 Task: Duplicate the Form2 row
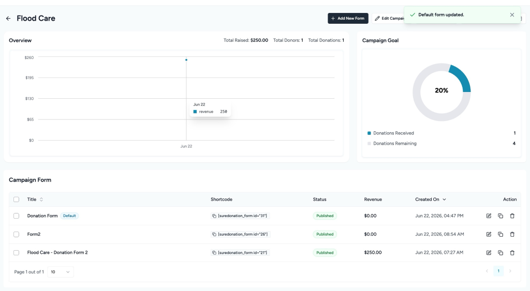[x=500, y=234]
